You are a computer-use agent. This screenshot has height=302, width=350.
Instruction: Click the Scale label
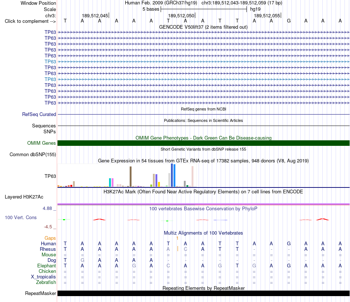tap(50, 9)
